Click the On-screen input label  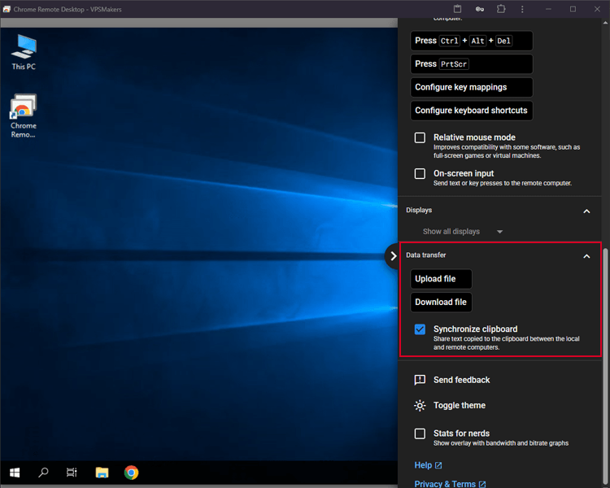[464, 173]
